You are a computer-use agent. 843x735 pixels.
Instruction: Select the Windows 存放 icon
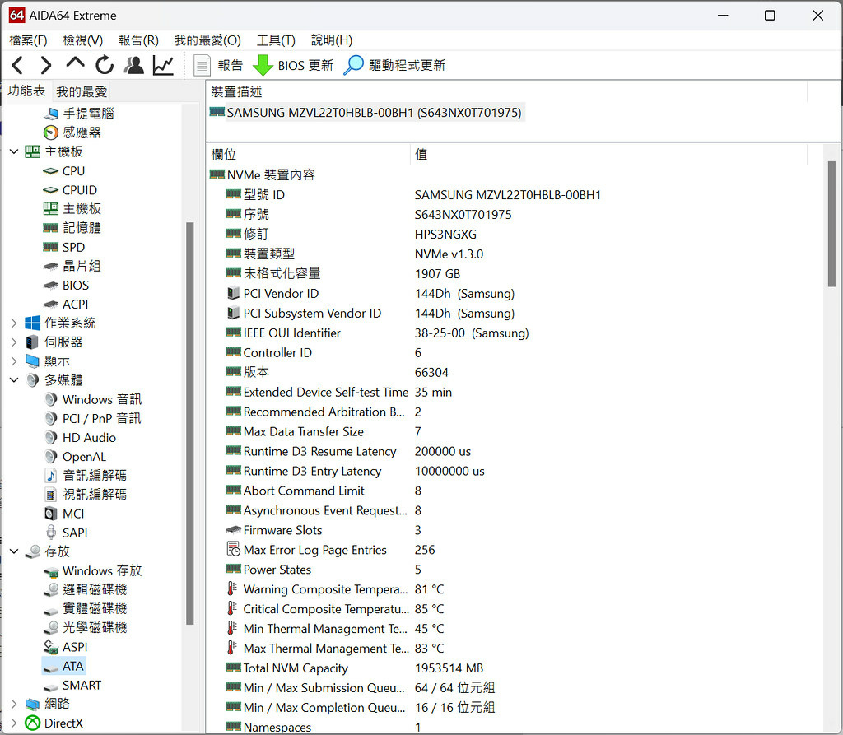pos(50,571)
